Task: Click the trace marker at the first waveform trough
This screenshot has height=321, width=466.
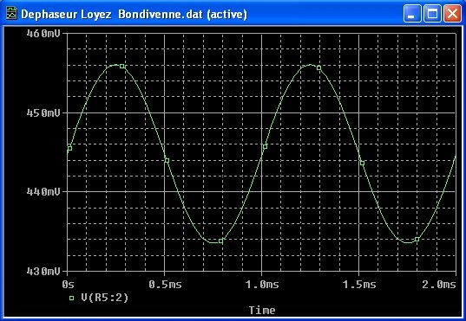Action: pyautogui.click(x=220, y=241)
